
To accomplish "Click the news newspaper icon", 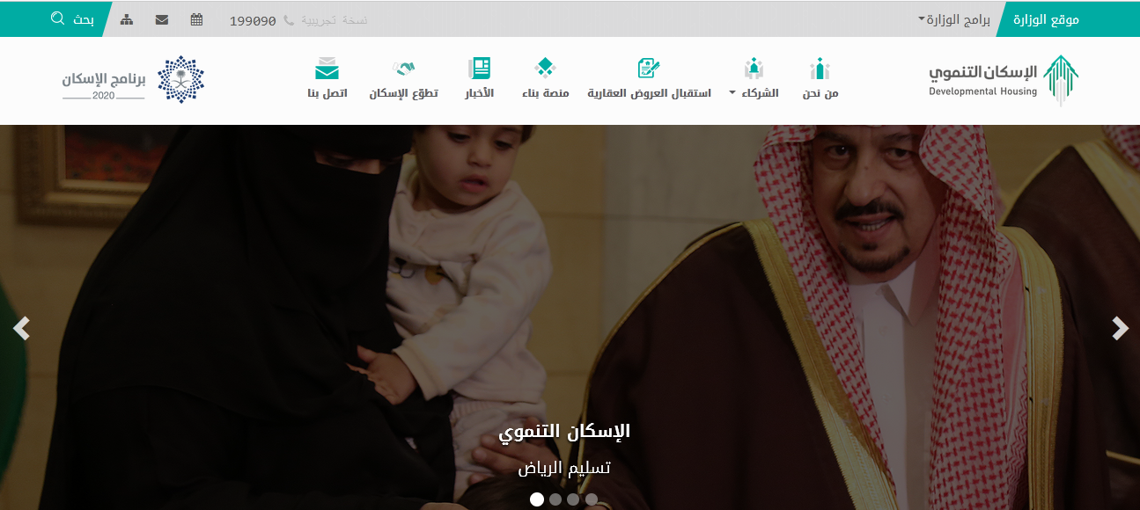I will coord(480,69).
